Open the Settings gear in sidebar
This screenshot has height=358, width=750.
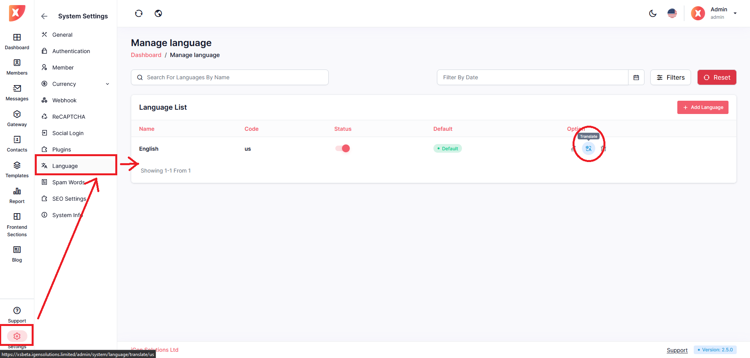coord(17,336)
